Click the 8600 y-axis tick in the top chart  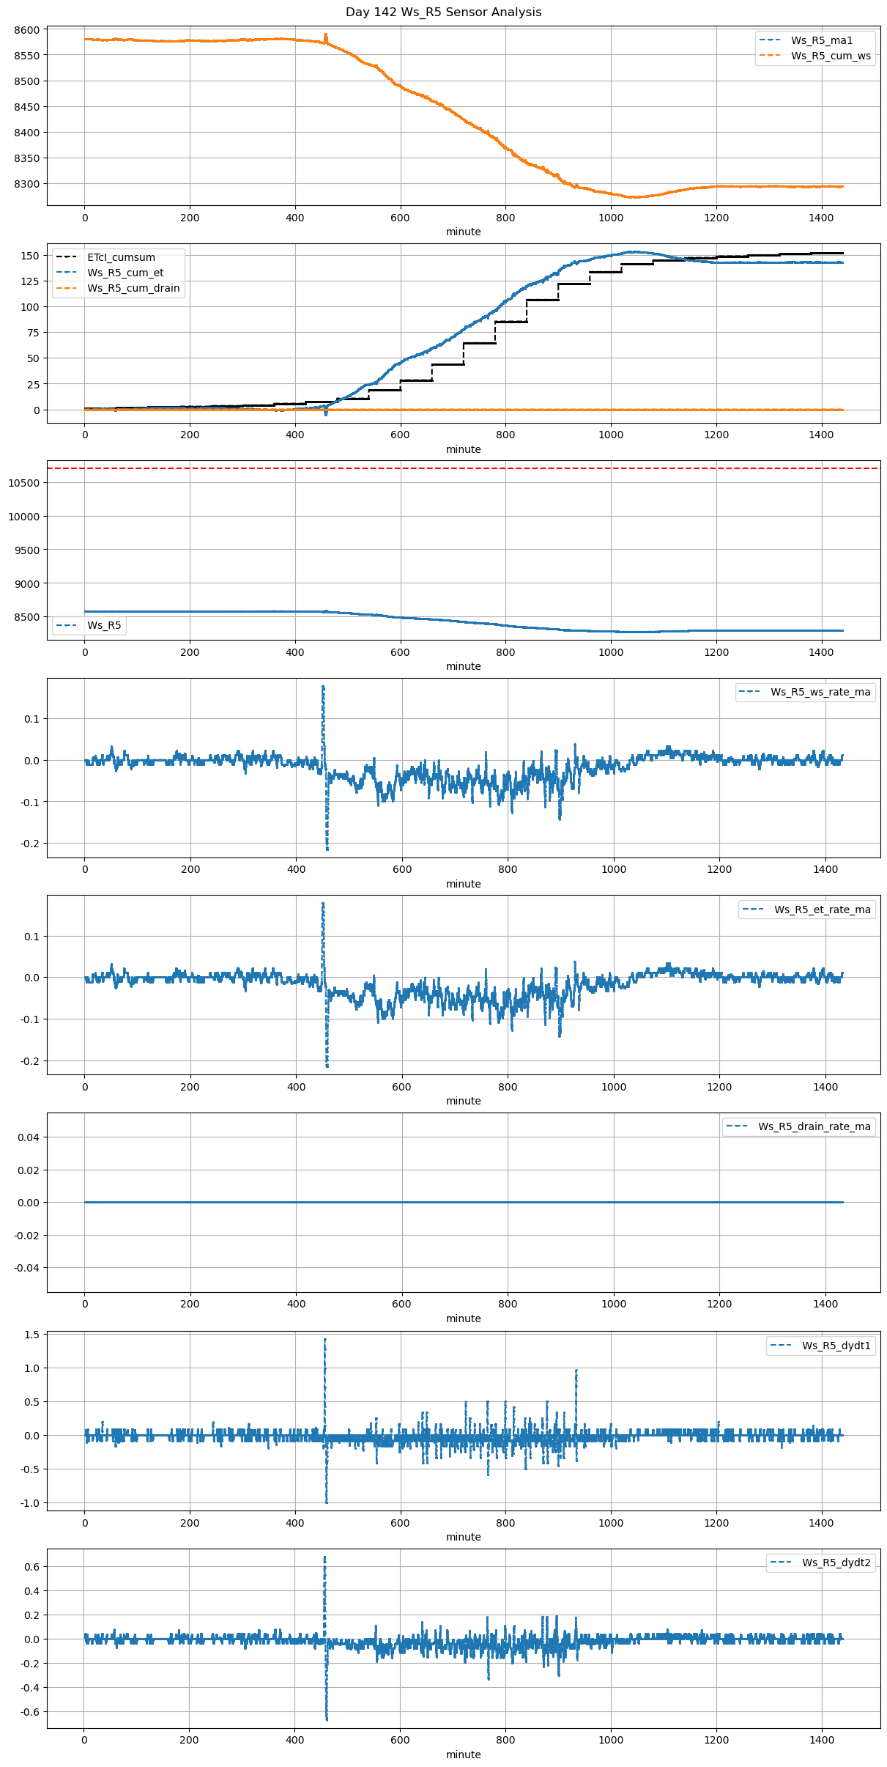pyautogui.click(x=27, y=30)
